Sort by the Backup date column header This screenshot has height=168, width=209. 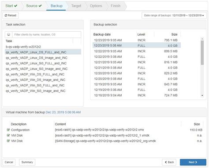(102, 34)
